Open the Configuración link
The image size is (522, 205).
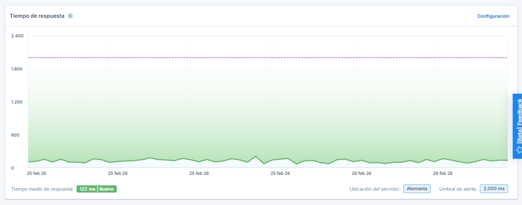493,16
